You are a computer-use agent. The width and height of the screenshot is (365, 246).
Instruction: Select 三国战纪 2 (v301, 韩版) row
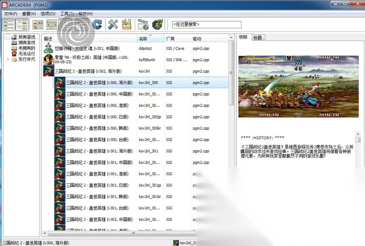pos(141,197)
